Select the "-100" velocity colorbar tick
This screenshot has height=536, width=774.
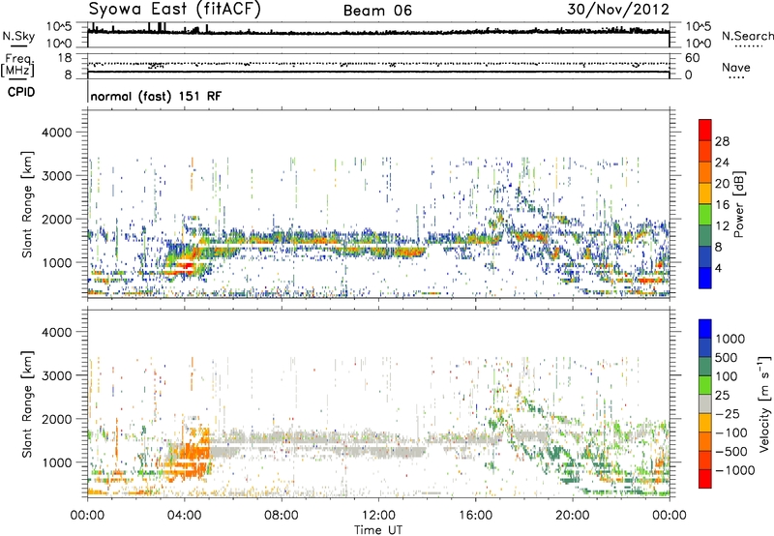tap(731, 432)
